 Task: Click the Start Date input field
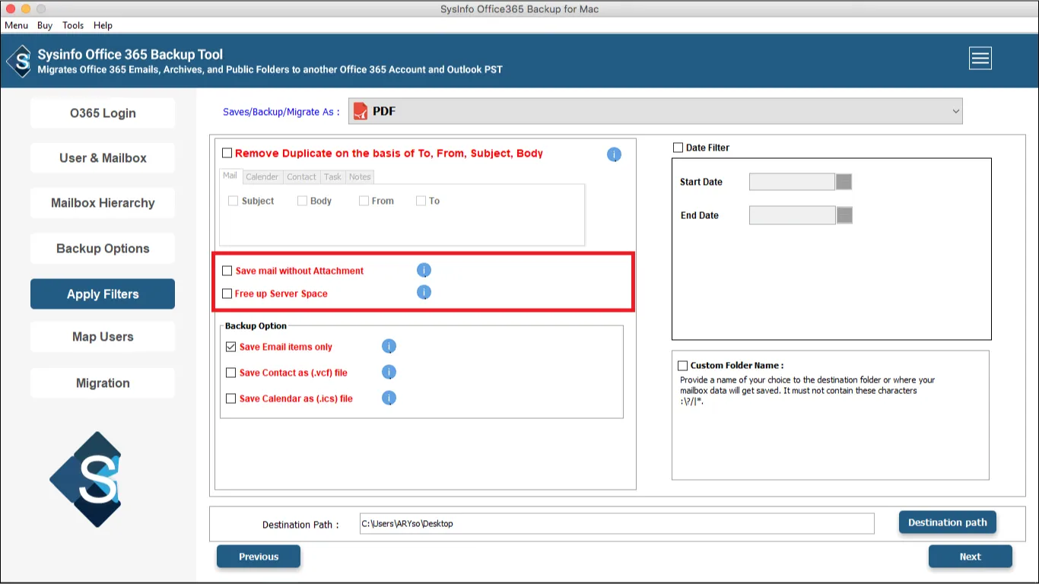tap(792, 182)
